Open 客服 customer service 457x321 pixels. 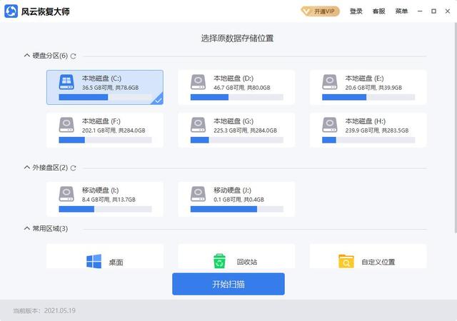pyautogui.click(x=378, y=11)
